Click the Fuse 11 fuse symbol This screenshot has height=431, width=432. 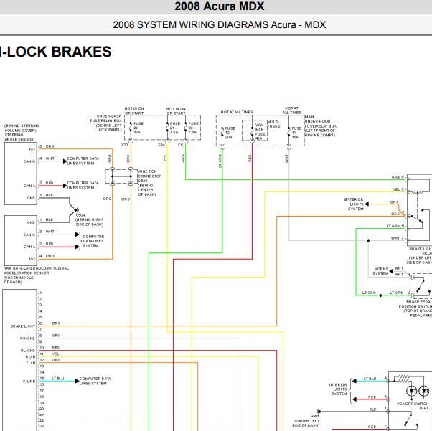(x=288, y=133)
